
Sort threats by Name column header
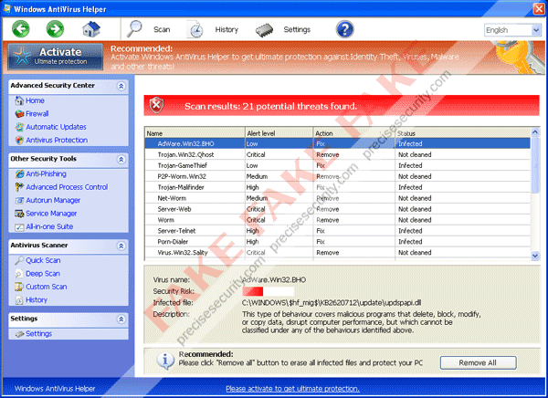point(195,133)
